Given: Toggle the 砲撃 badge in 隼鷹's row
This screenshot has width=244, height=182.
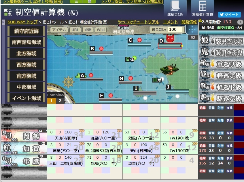Looking at the screenshot, I should point(203,158).
